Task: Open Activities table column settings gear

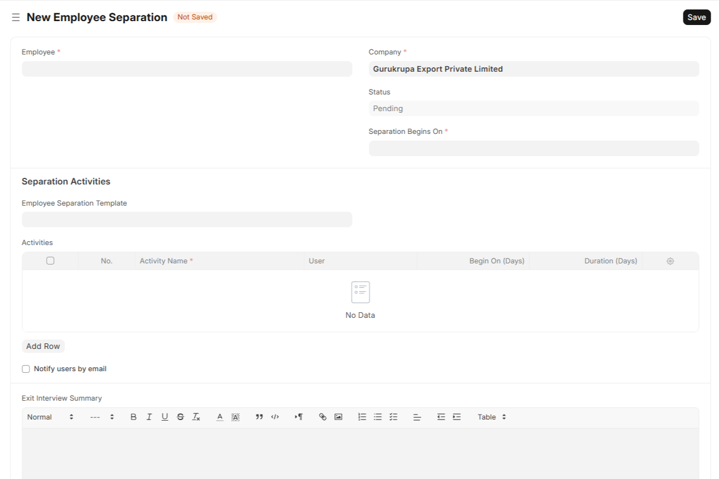Action: click(670, 261)
